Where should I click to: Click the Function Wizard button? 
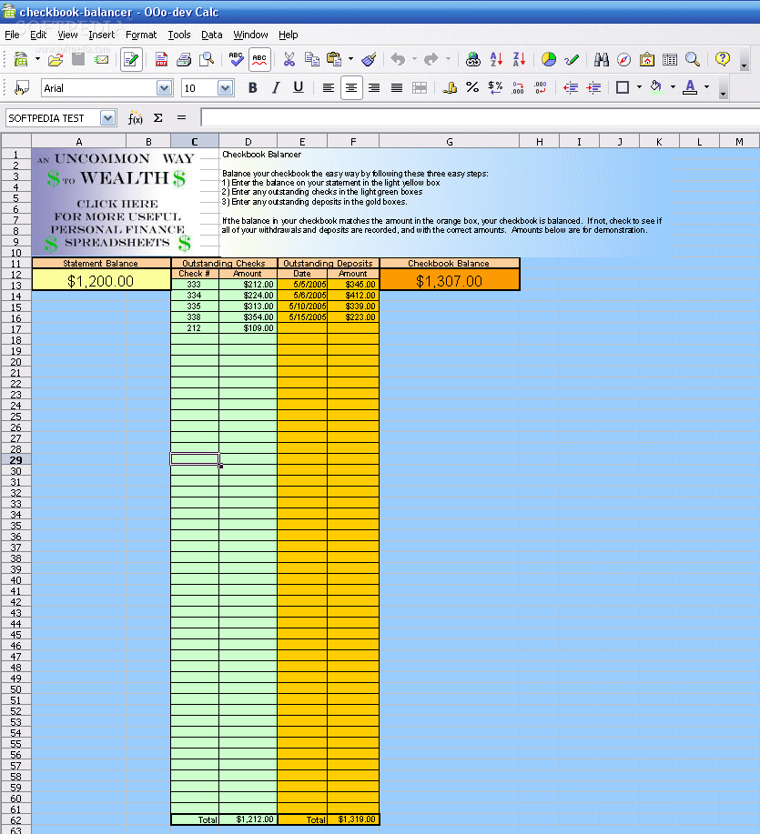[x=136, y=118]
